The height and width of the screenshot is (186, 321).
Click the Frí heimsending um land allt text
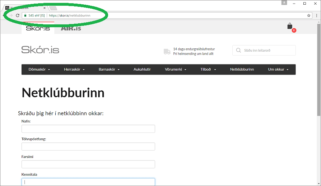coord(193,54)
